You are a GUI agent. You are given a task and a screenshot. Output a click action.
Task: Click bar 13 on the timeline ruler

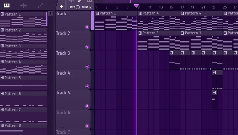click(x=161, y=7)
